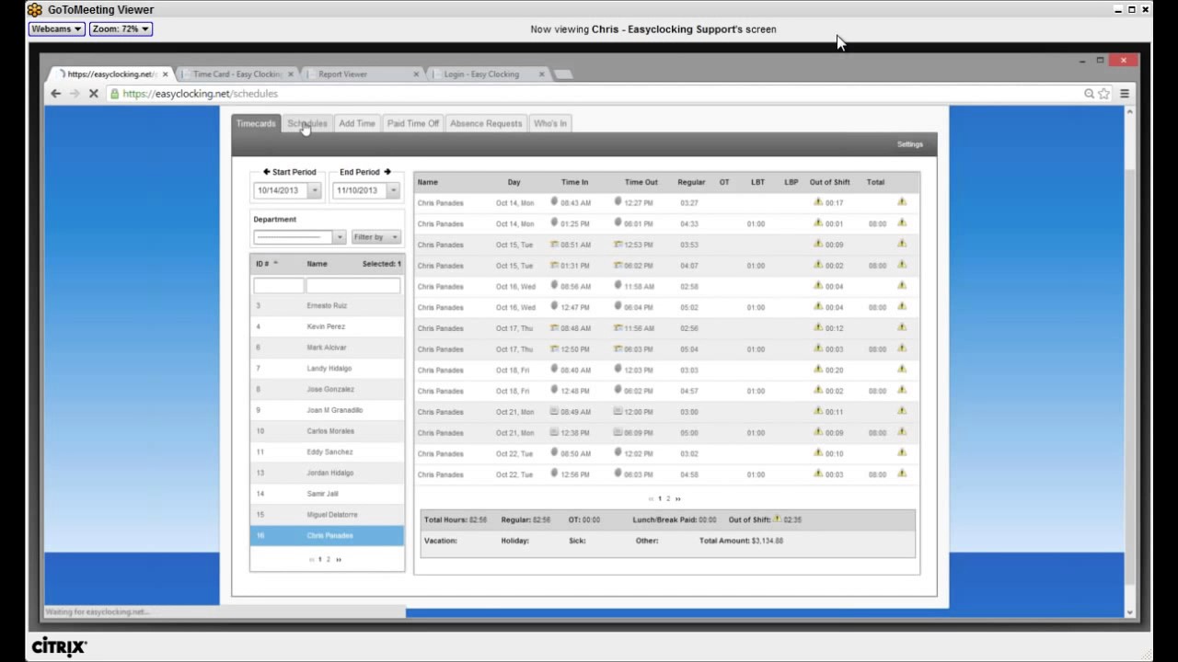
Task: Bookmark the page using the star icon
Action: pyautogui.click(x=1103, y=94)
